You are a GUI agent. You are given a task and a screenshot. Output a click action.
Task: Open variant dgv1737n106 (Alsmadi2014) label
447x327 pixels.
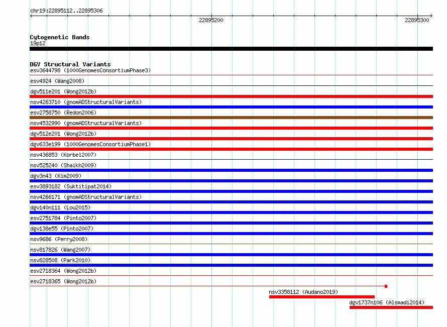pos(387,302)
